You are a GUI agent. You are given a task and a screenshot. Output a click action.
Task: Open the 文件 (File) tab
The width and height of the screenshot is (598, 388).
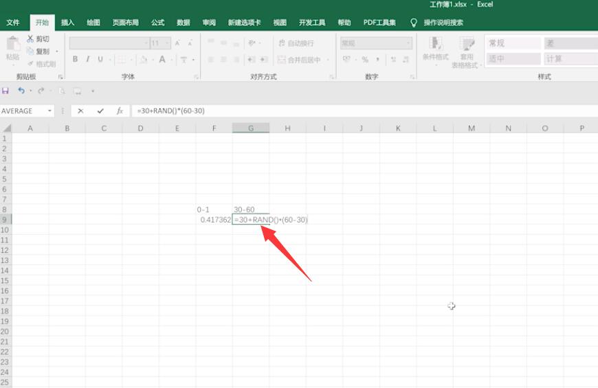click(13, 23)
